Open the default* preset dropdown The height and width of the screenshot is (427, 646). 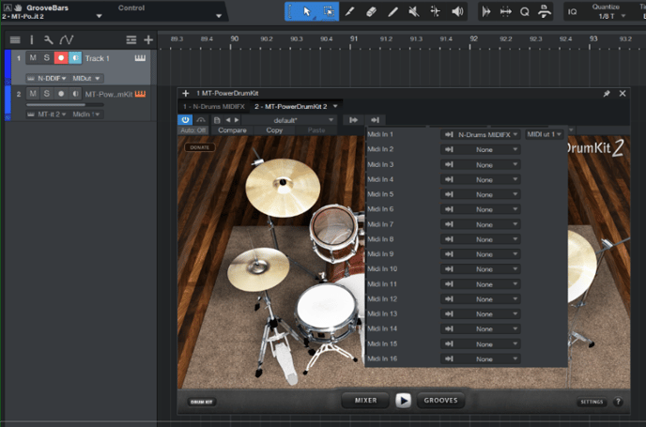pos(289,120)
